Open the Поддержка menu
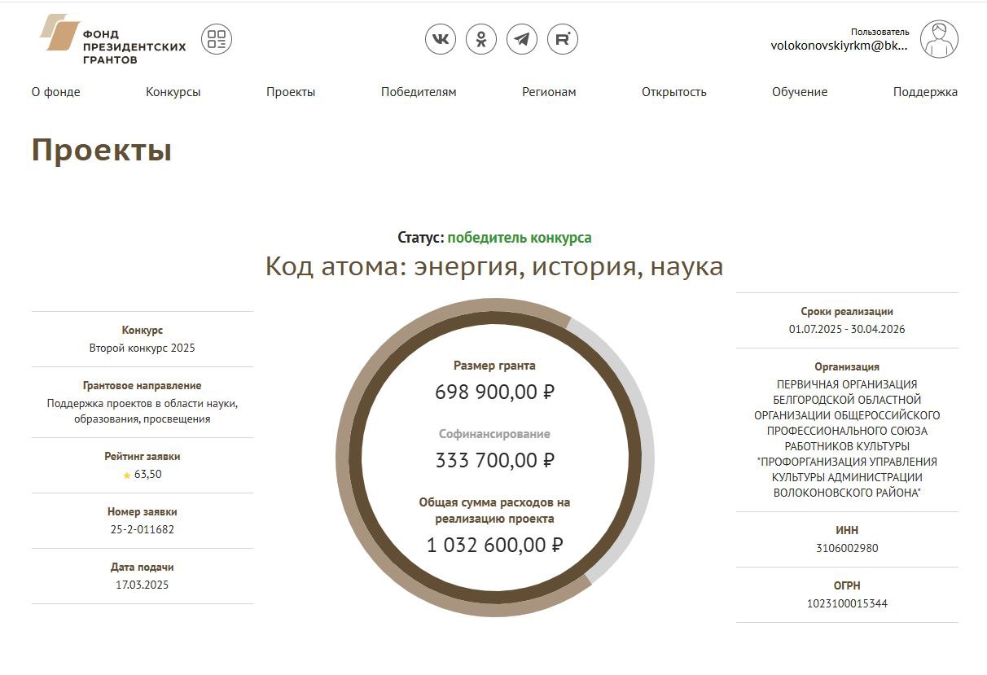Viewport: 987px width, 675px height. click(925, 92)
